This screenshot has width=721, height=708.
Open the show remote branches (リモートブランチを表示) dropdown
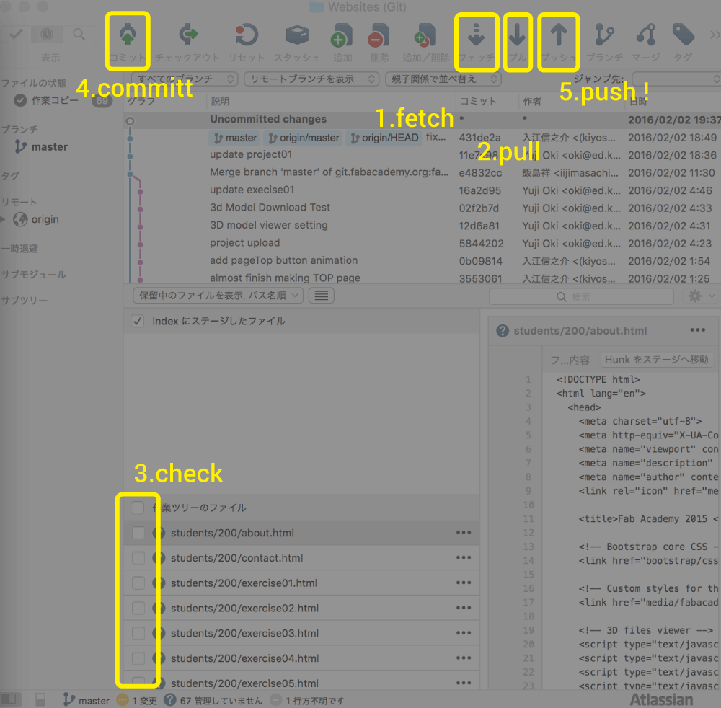311,79
